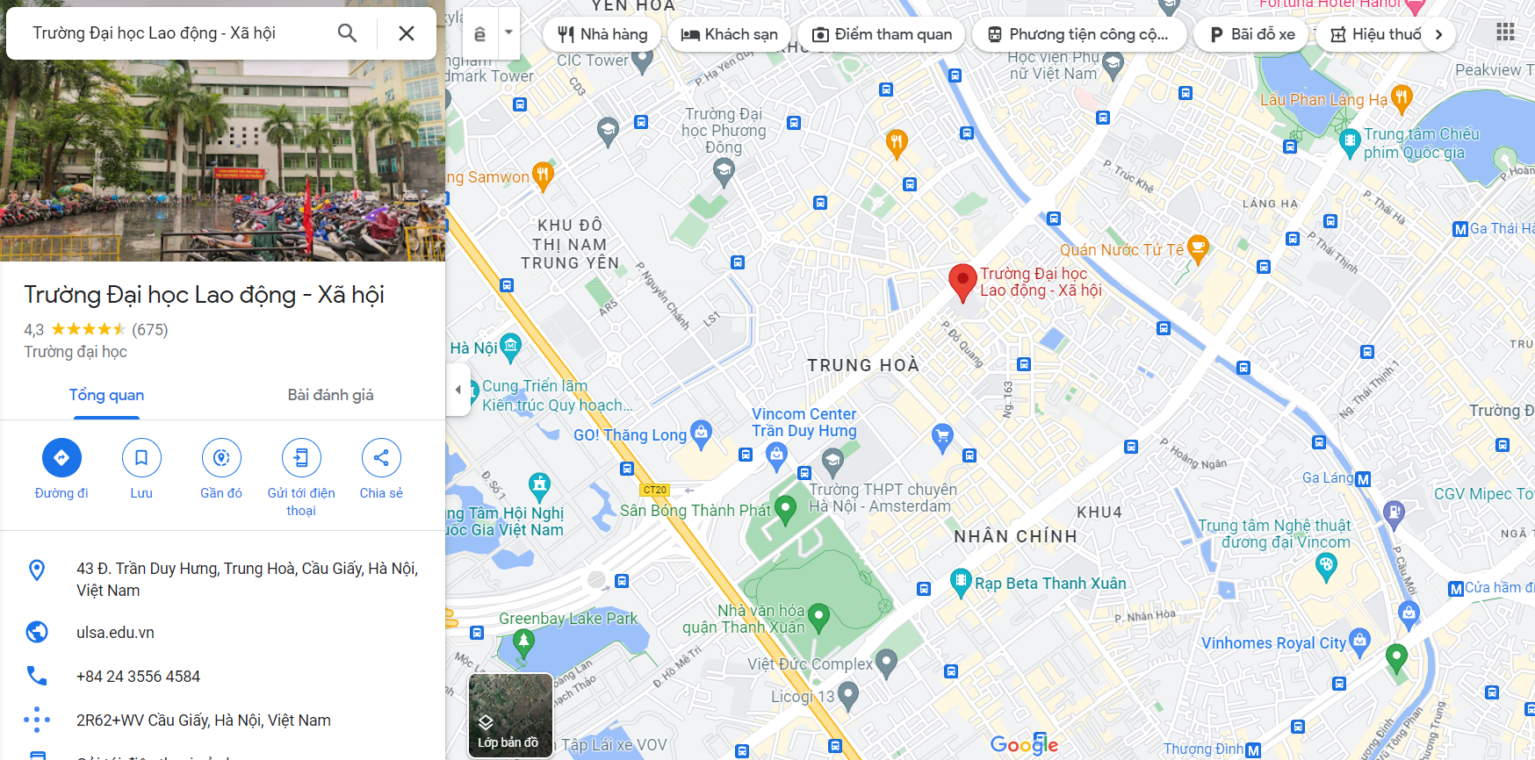Expand transit mode dropdown arrow
This screenshot has width=1535, height=760.
(x=508, y=32)
